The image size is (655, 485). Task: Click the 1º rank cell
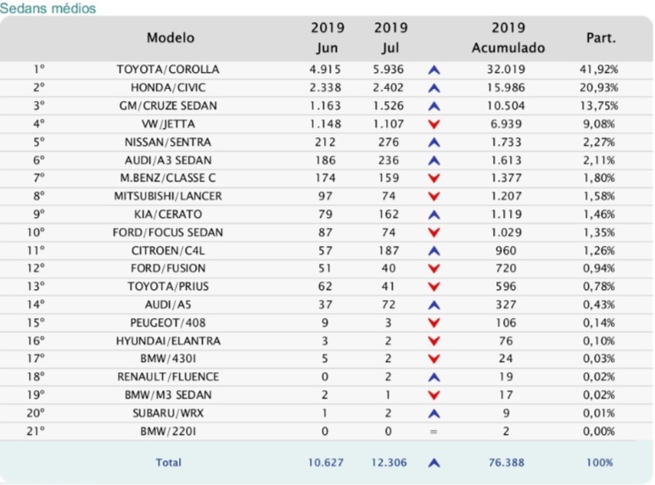(39, 69)
